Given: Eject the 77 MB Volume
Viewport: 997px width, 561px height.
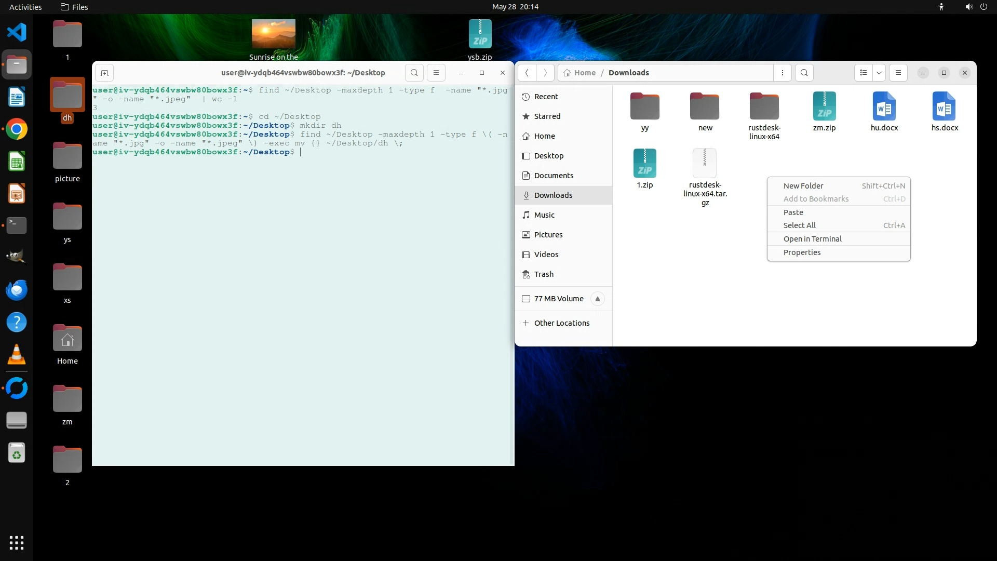Looking at the screenshot, I should 598,299.
